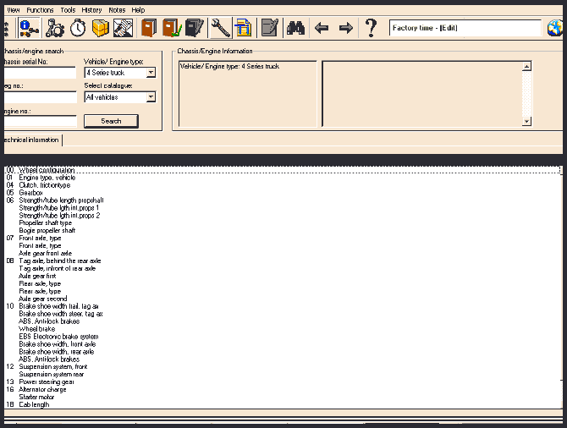Click the Factory time edit field
This screenshot has height=428, width=567.
[465, 29]
